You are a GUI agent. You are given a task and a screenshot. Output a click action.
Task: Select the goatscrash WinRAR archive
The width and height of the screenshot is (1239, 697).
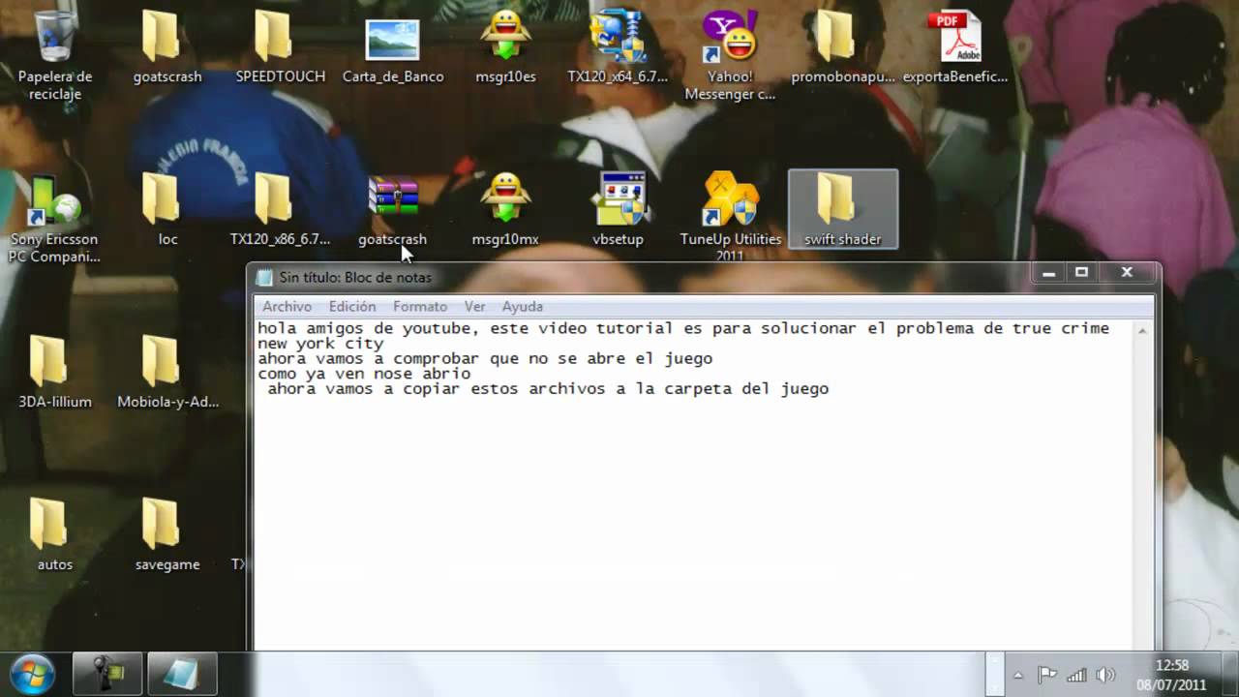click(x=393, y=209)
